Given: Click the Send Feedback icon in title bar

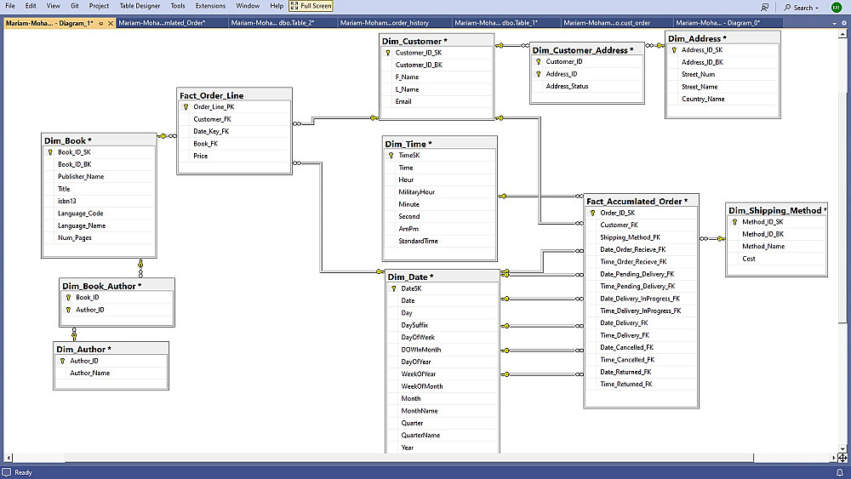Looking at the screenshot, I should pyautogui.click(x=765, y=7).
